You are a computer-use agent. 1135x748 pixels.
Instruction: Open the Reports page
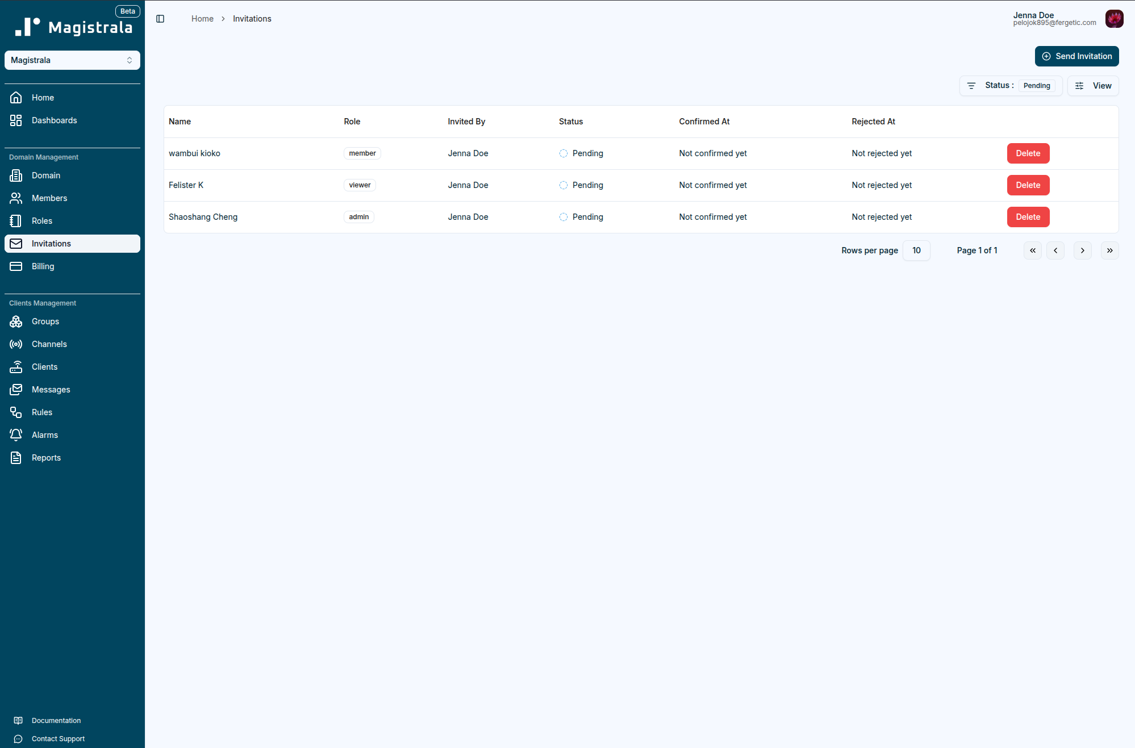[x=46, y=458]
